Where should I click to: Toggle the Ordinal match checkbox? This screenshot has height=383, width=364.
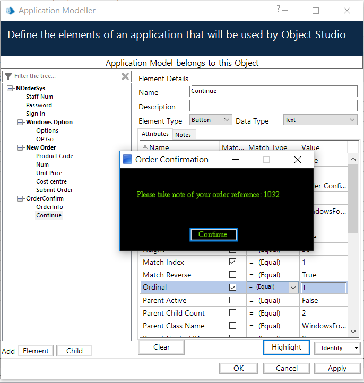[232, 288]
